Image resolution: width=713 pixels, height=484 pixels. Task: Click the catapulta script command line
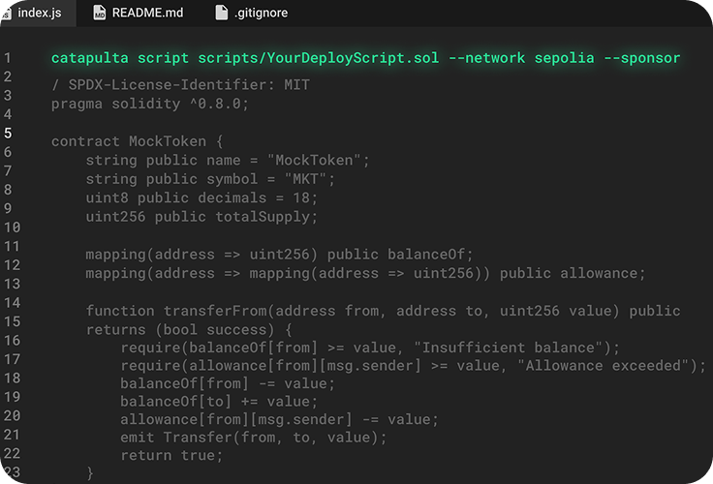coord(365,58)
